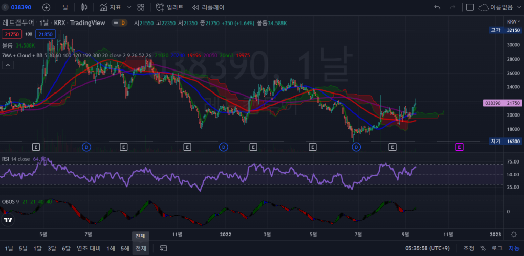
Task: Click the undo arrow in toolbar
Action: 437,7
